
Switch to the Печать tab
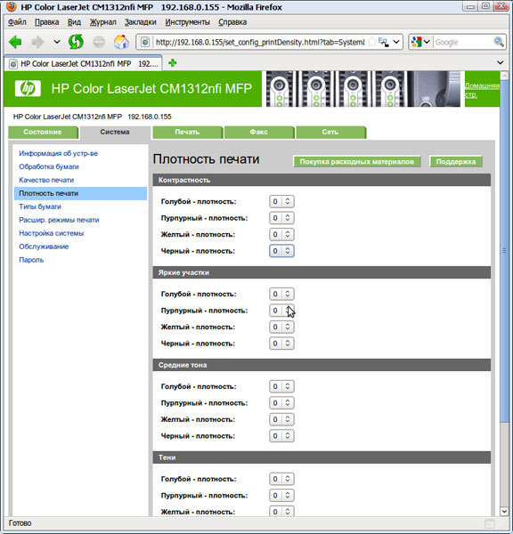(x=187, y=132)
